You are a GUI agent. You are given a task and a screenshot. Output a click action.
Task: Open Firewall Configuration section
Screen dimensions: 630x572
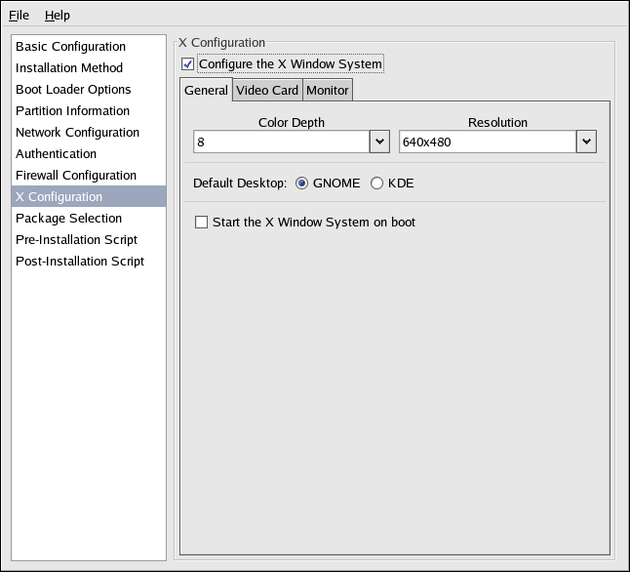point(76,175)
